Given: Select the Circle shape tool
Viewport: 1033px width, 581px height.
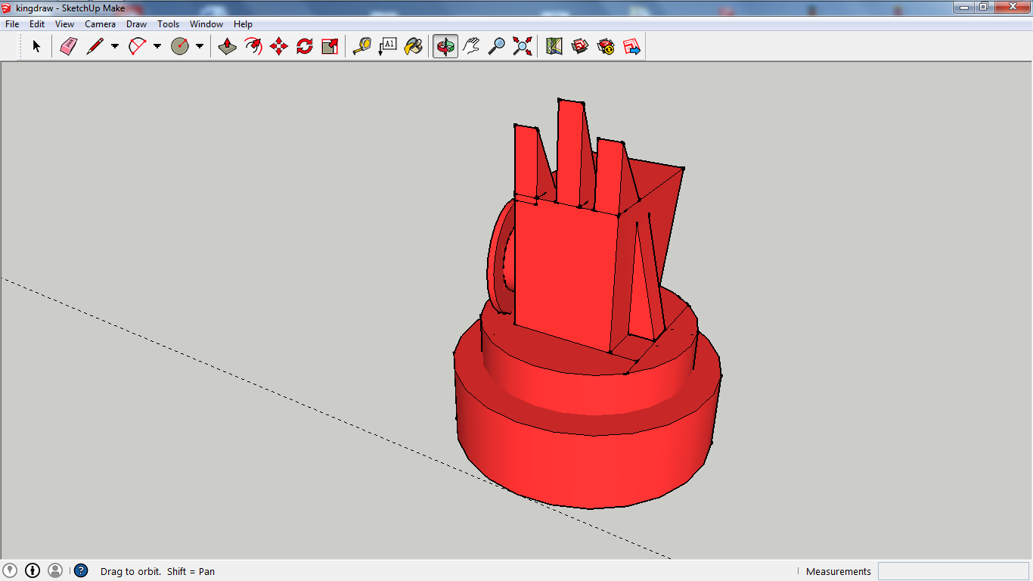Looking at the screenshot, I should [x=180, y=46].
